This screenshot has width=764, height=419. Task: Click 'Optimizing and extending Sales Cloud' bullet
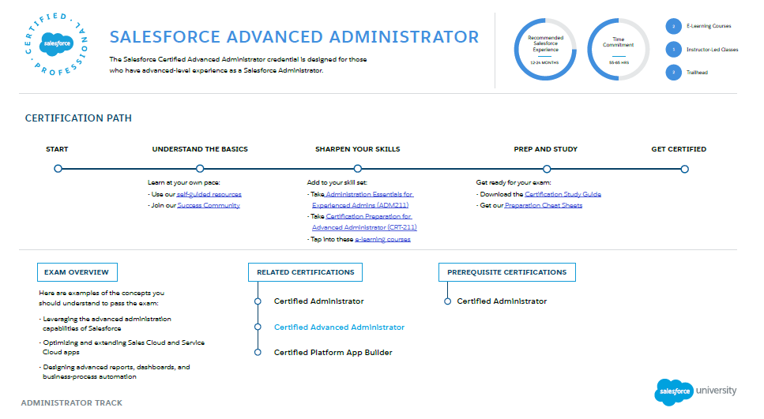pyautogui.click(x=122, y=347)
